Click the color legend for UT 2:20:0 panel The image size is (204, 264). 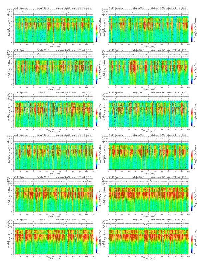point(96,117)
